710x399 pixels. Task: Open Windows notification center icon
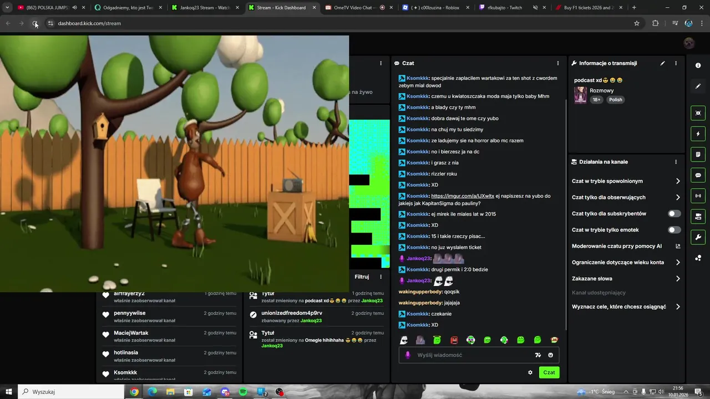coord(698,392)
